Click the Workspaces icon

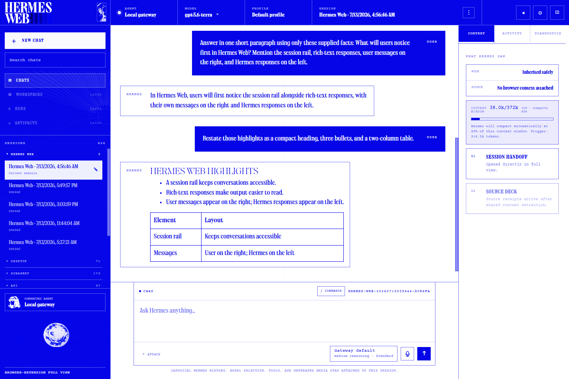coord(10,94)
